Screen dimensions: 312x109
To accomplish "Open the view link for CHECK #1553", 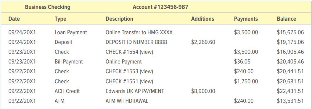I will [146, 71].
